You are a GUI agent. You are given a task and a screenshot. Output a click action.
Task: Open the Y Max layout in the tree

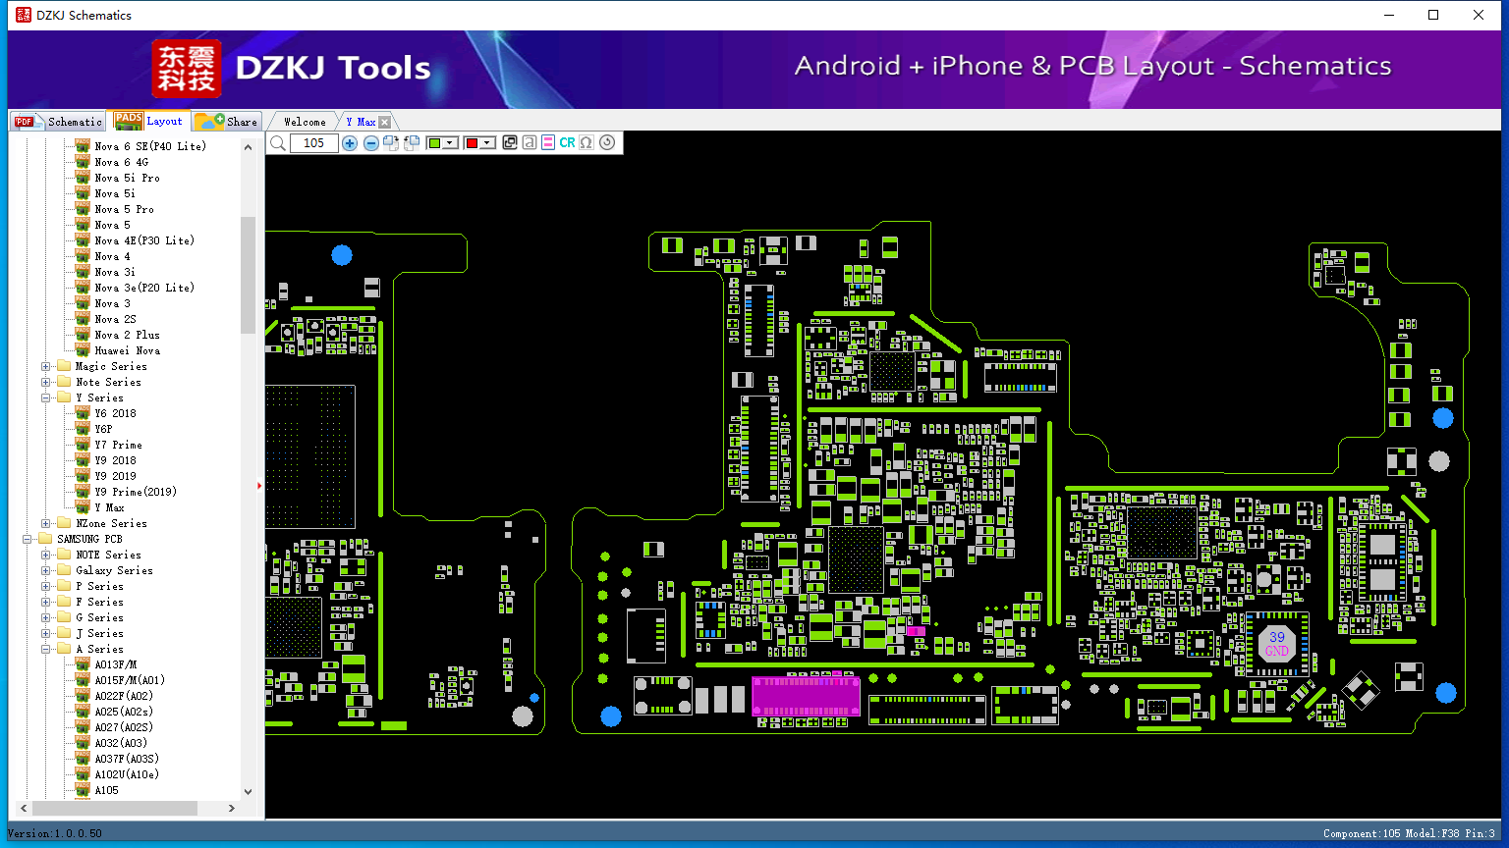[109, 507]
